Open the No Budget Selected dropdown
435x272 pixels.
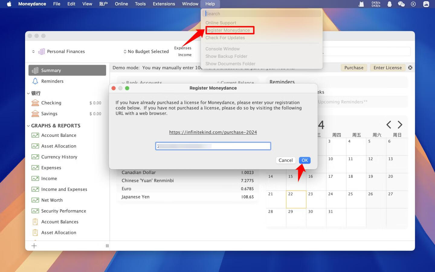point(146,52)
